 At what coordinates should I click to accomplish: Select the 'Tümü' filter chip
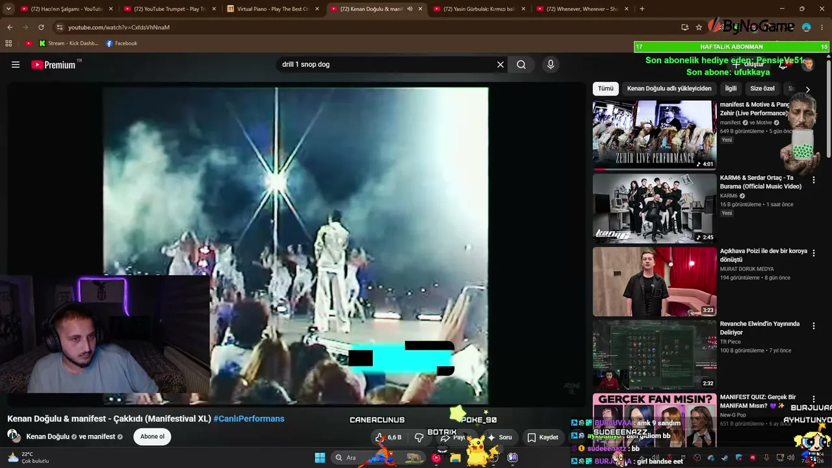(606, 88)
